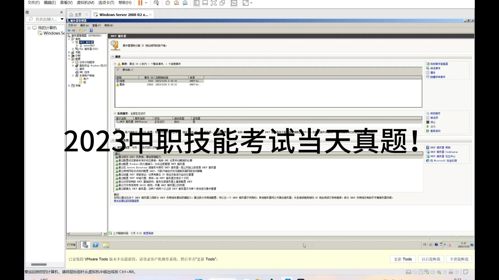This screenshot has width=499, height=280.
Task: Click the Server Manager help toolbar icon
Action: tap(91, 30)
